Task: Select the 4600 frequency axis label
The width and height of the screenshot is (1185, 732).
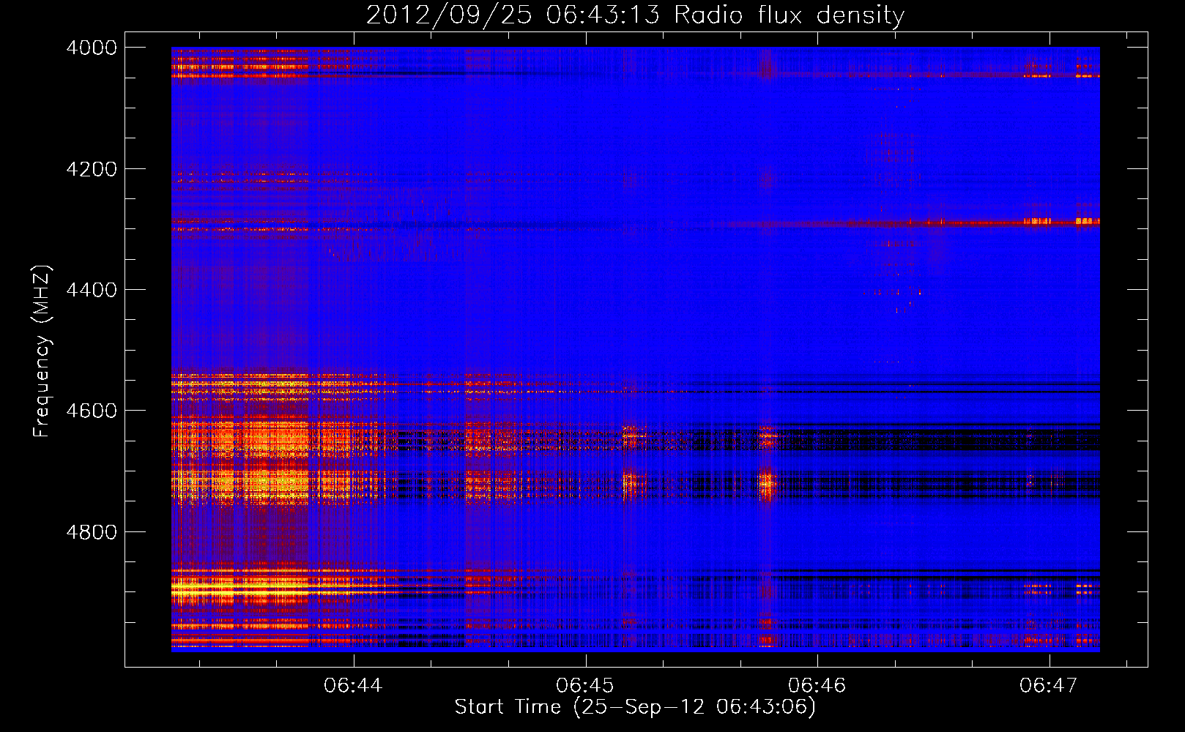Action: click(x=92, y=411)
